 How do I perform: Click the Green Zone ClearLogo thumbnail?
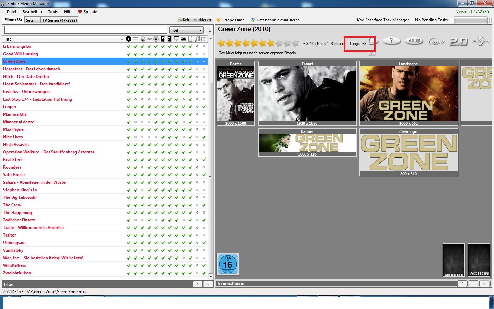pos(409,152)
